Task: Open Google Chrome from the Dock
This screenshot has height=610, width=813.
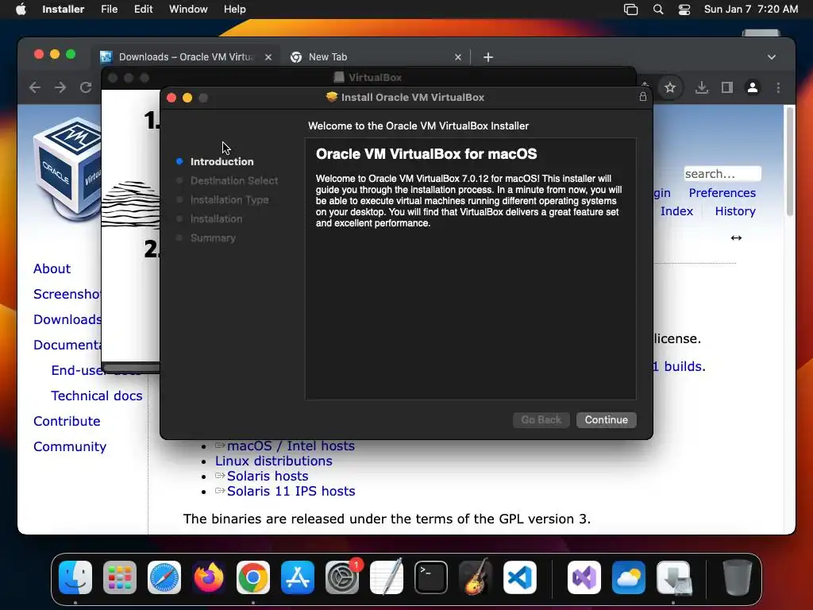Action: pyautogui.click(x=253, y=577)
